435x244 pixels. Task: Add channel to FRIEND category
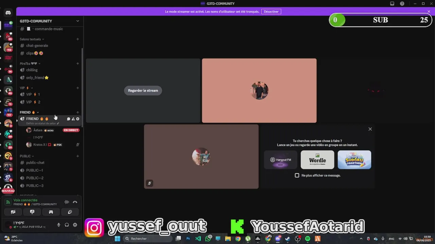(77, 113)
